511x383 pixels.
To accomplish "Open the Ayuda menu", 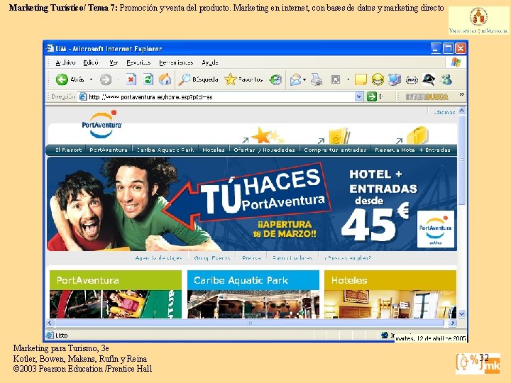I will point(210,62).
